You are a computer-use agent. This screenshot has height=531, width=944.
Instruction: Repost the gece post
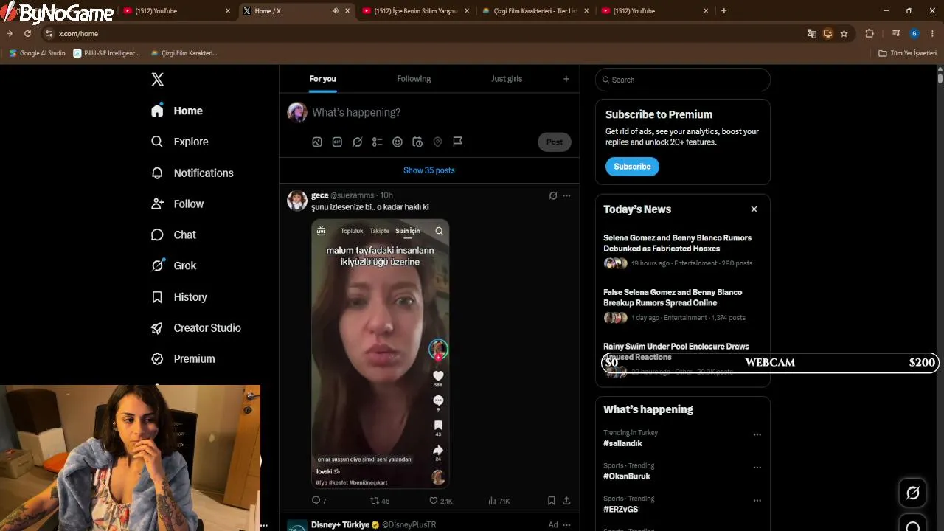tap(379, 501)
